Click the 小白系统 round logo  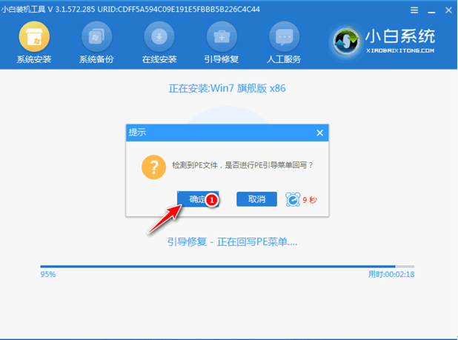click(x=353, y=41)
